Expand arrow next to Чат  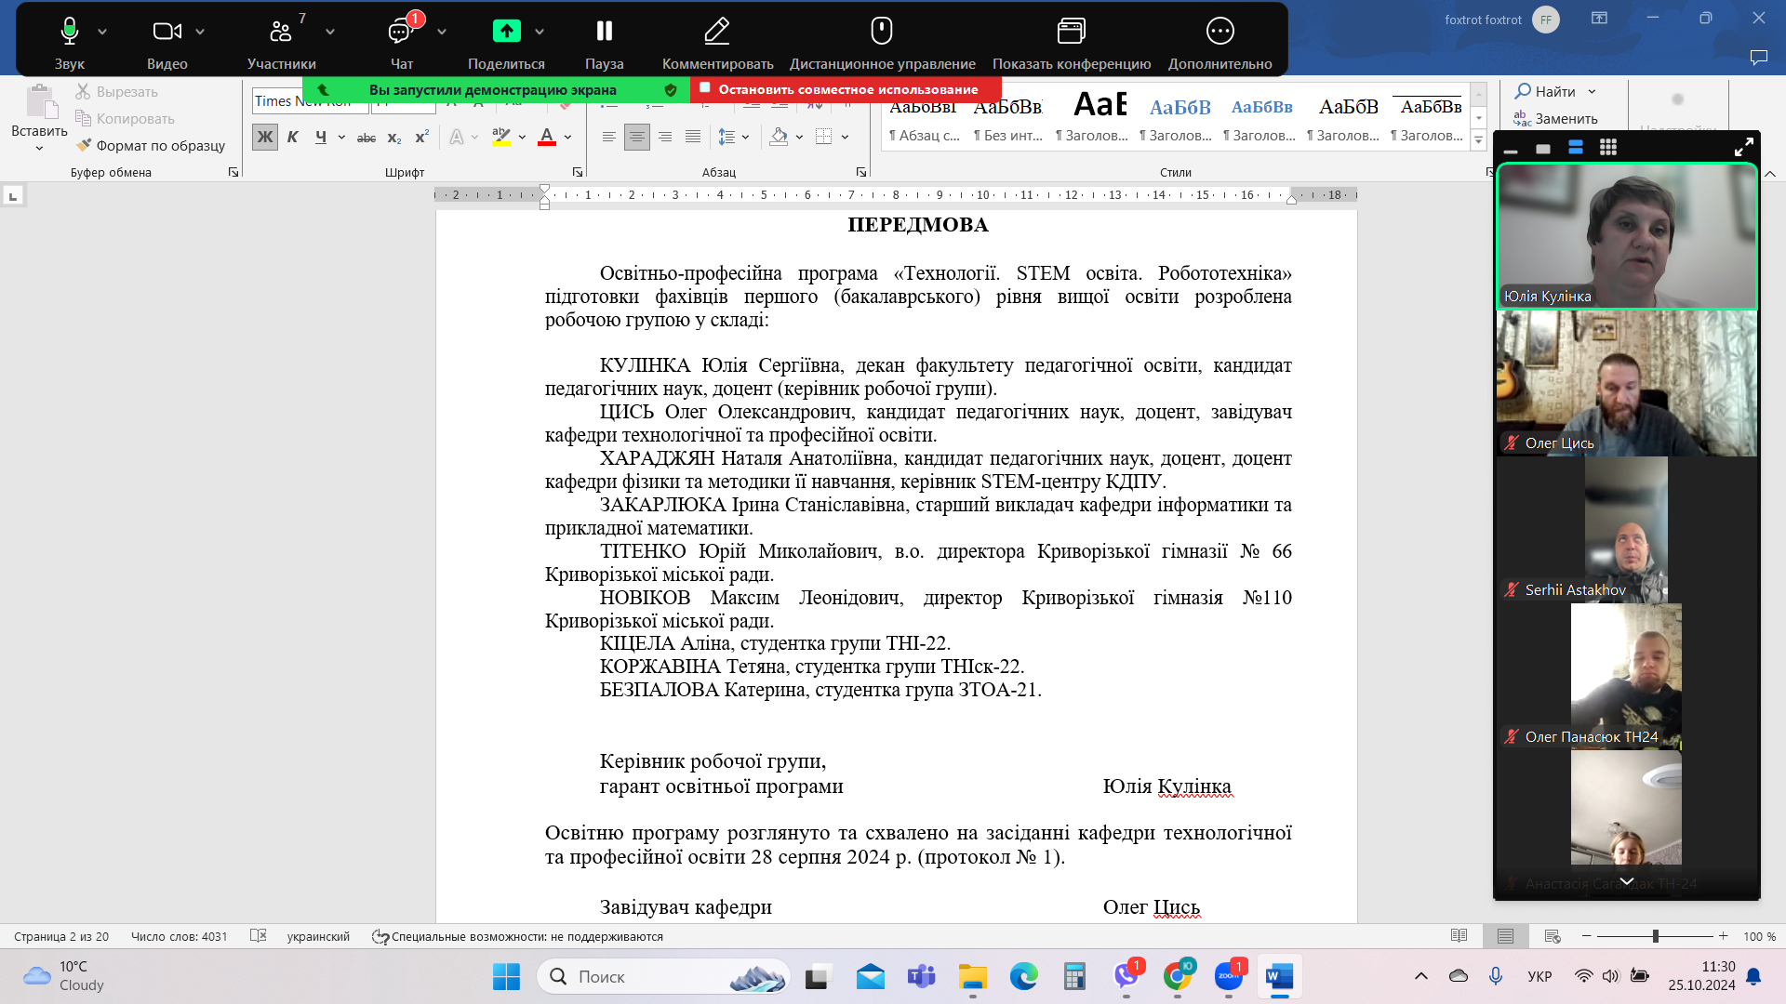click(442, 32)
